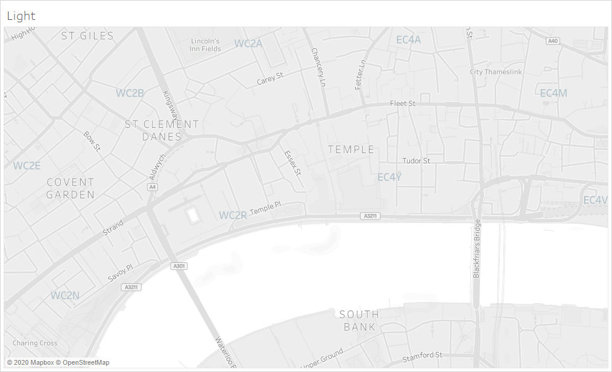Click the A3211 shield below Temple
612x372 pixels.
370,215
